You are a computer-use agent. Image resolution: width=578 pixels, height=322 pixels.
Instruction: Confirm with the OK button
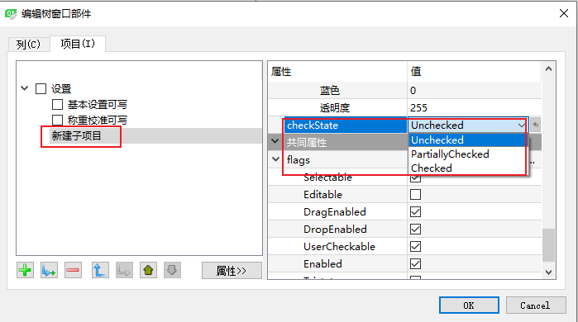tap(469, 305)
